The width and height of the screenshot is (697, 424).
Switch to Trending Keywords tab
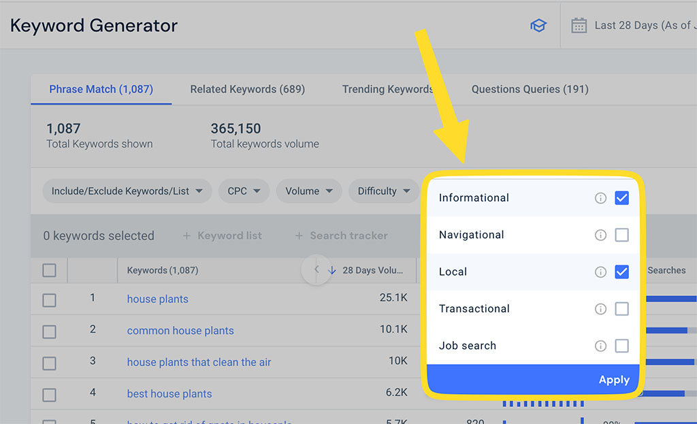click(x=387, y=89)
